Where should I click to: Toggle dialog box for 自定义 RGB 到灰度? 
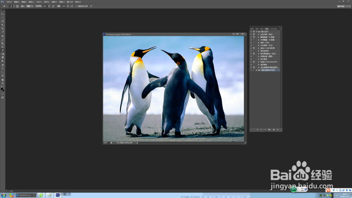254,48
